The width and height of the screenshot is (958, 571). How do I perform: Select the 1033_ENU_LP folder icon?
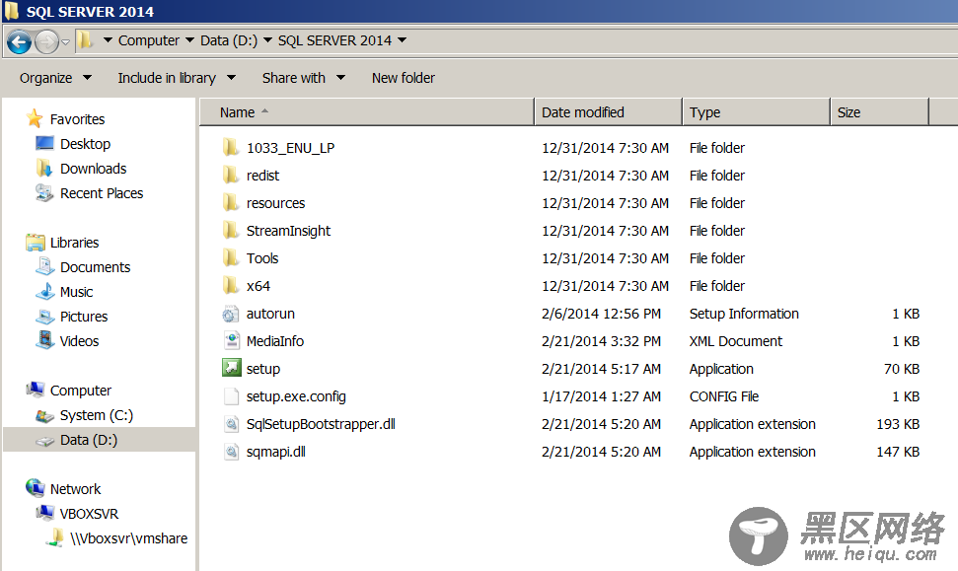(230, 147)
